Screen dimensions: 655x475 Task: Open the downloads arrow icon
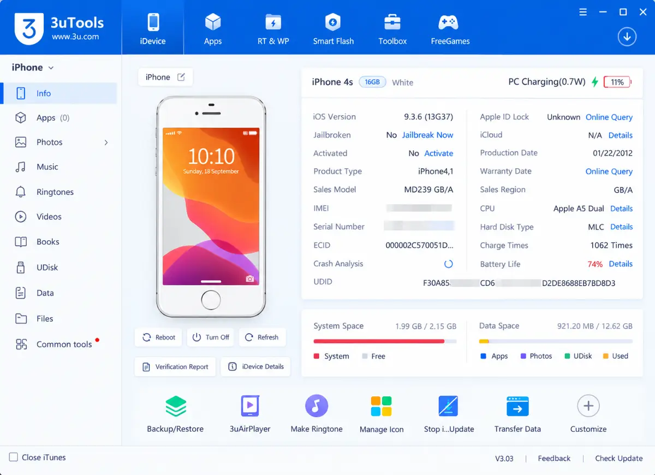tap(627, 37)
